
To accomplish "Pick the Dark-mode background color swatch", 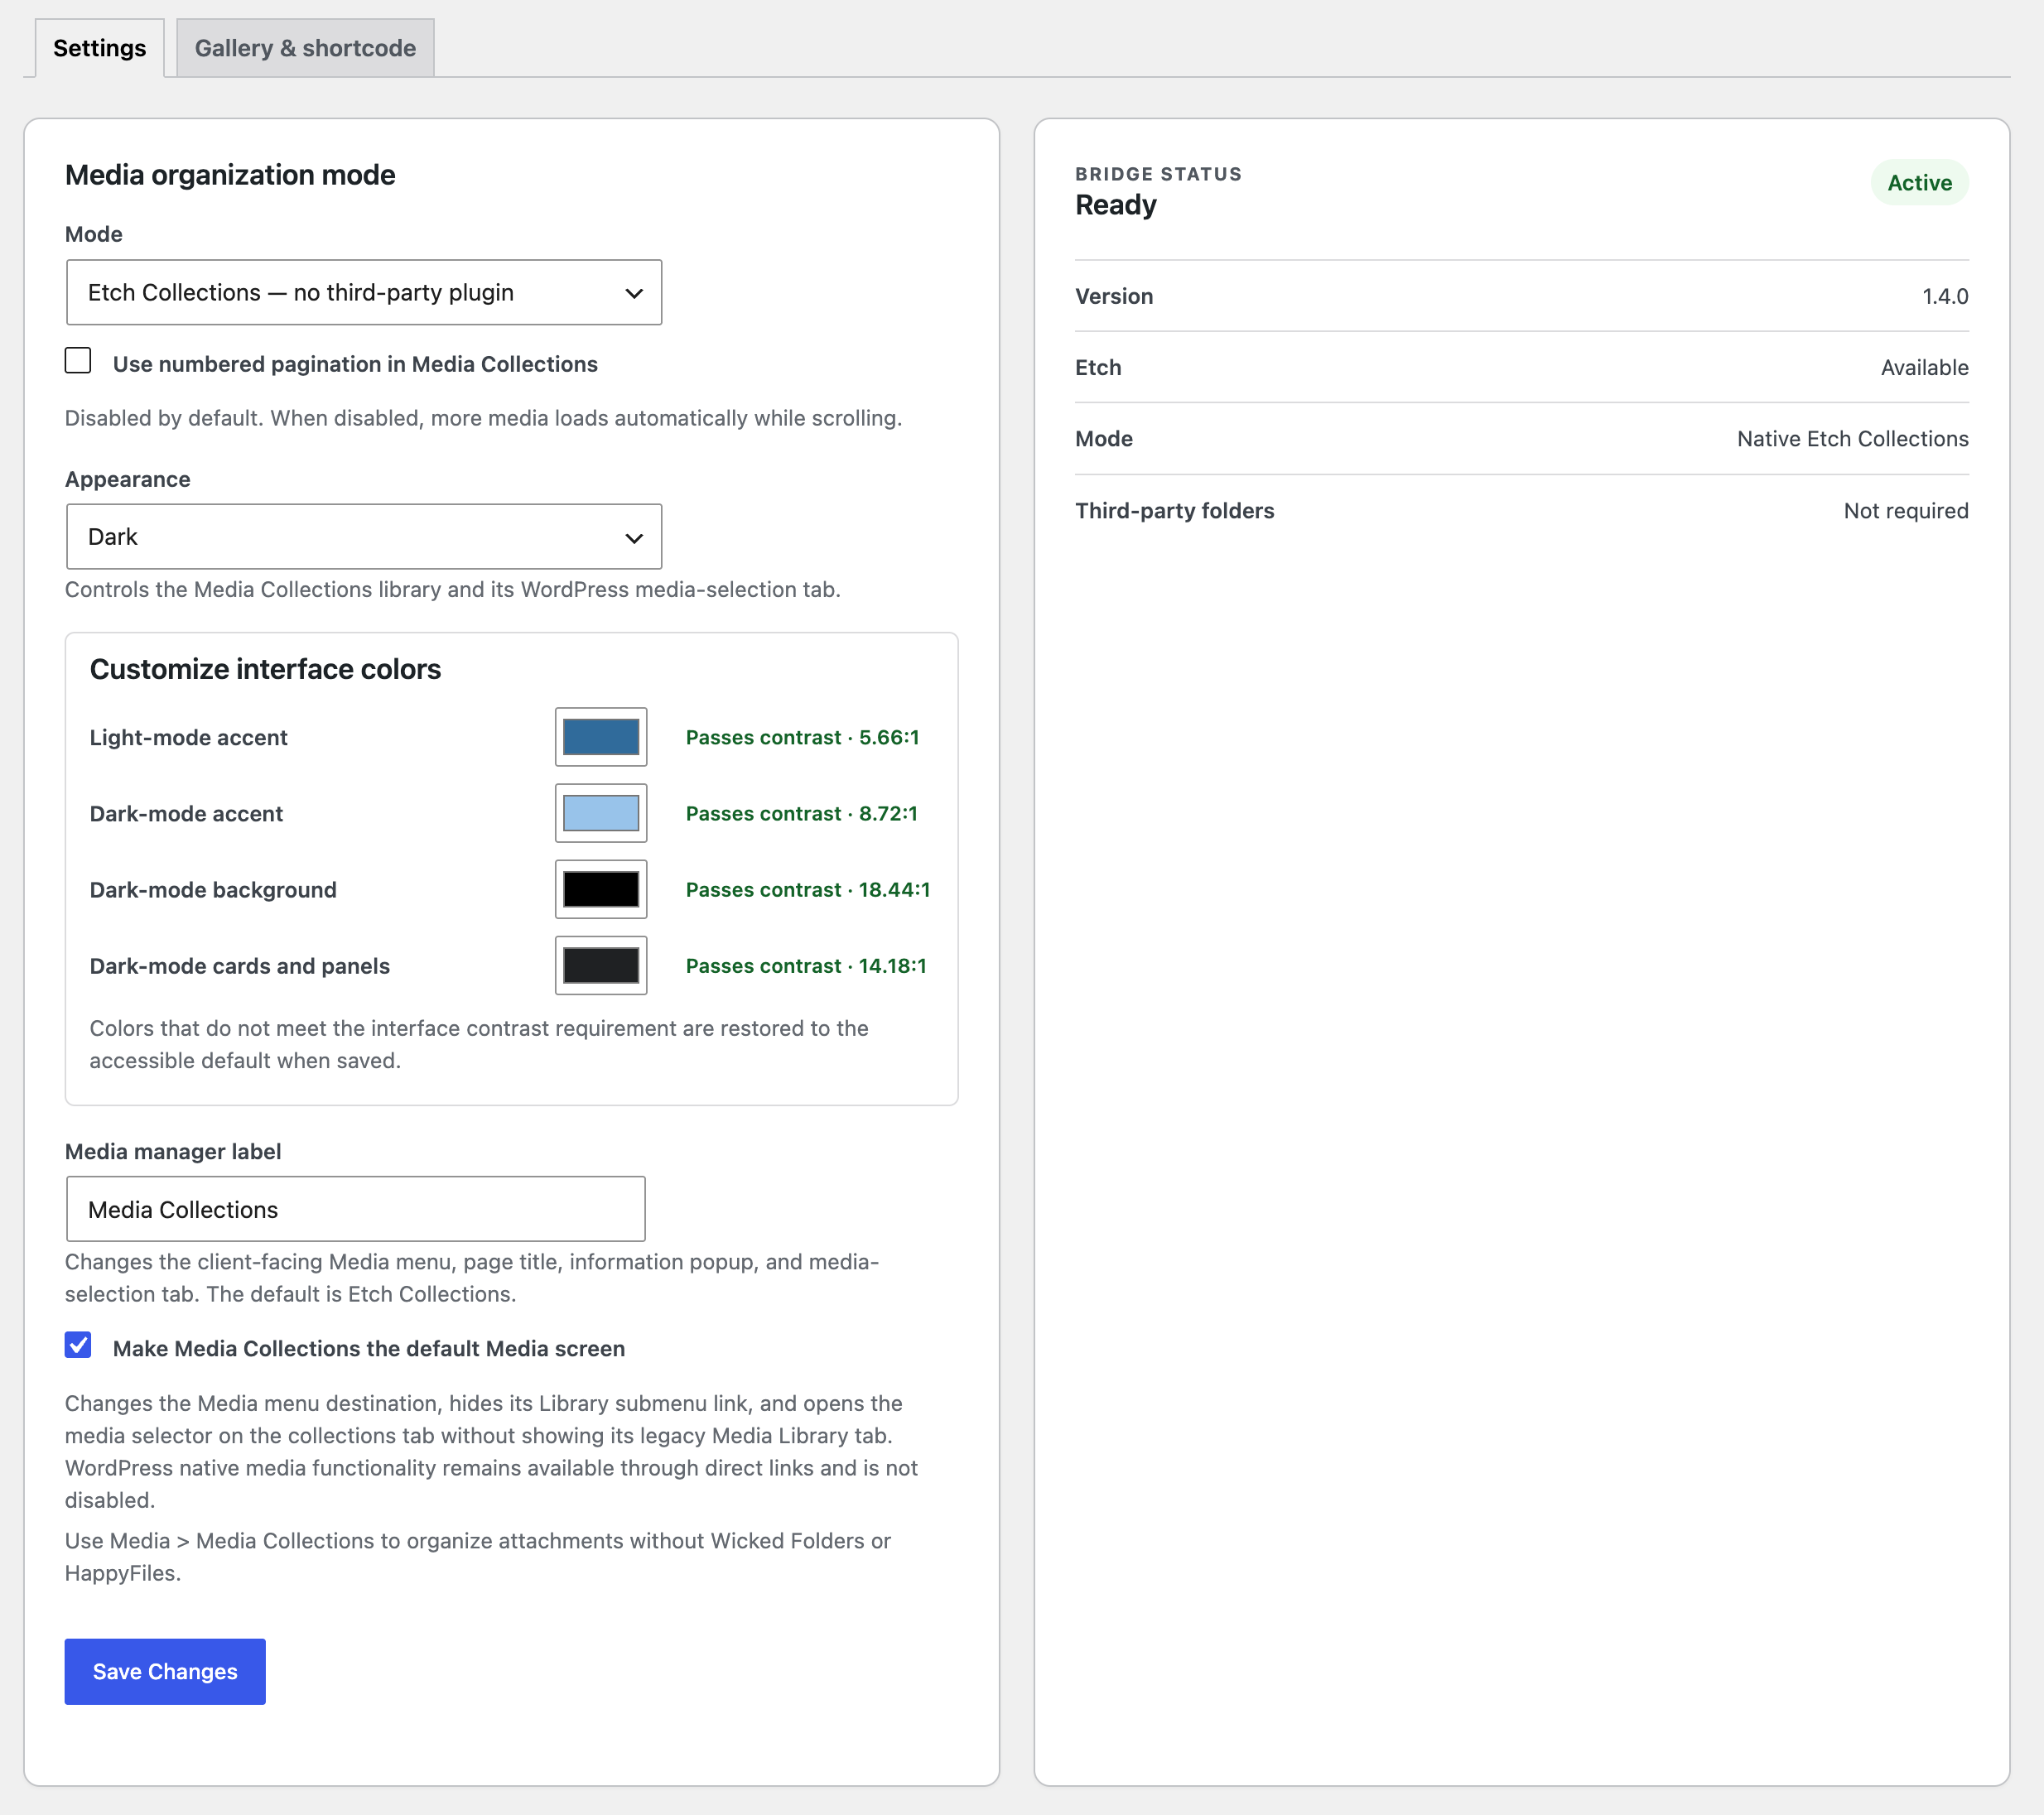I will pyautogui.click(x=601, y=889).
